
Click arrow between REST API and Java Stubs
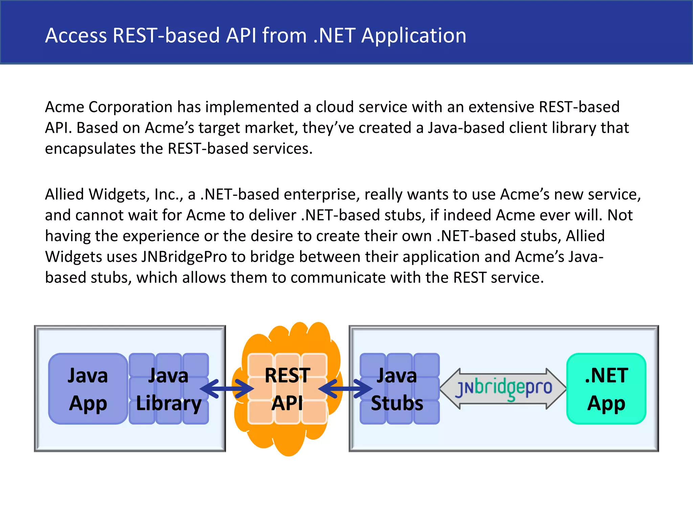[x=345, y=389]
